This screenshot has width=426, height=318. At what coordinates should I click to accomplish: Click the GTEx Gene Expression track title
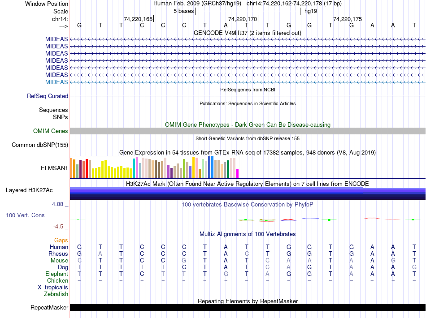pyautogui.click(x=248, y=152)
